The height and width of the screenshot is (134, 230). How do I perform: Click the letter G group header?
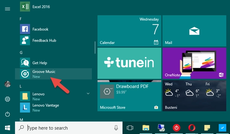click(21, 52)
